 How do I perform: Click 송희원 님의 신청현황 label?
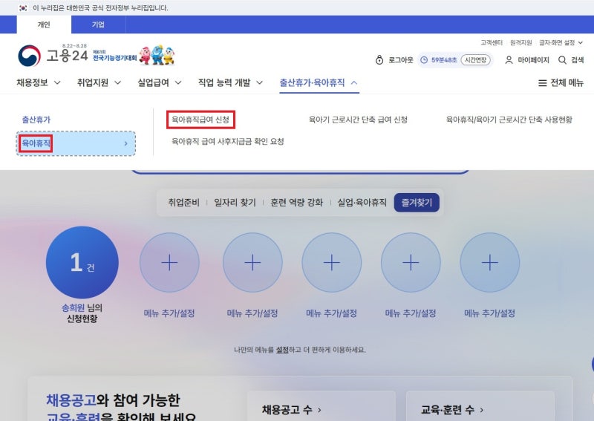82,313
